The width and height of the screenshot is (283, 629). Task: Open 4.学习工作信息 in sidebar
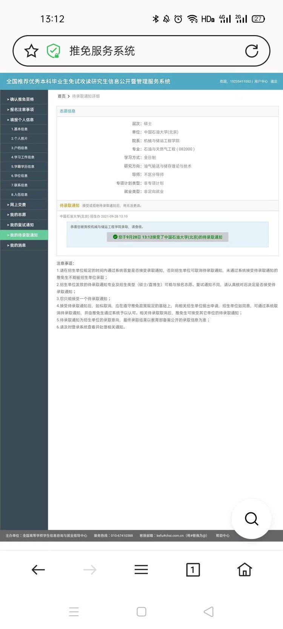(x=24, y=157)
